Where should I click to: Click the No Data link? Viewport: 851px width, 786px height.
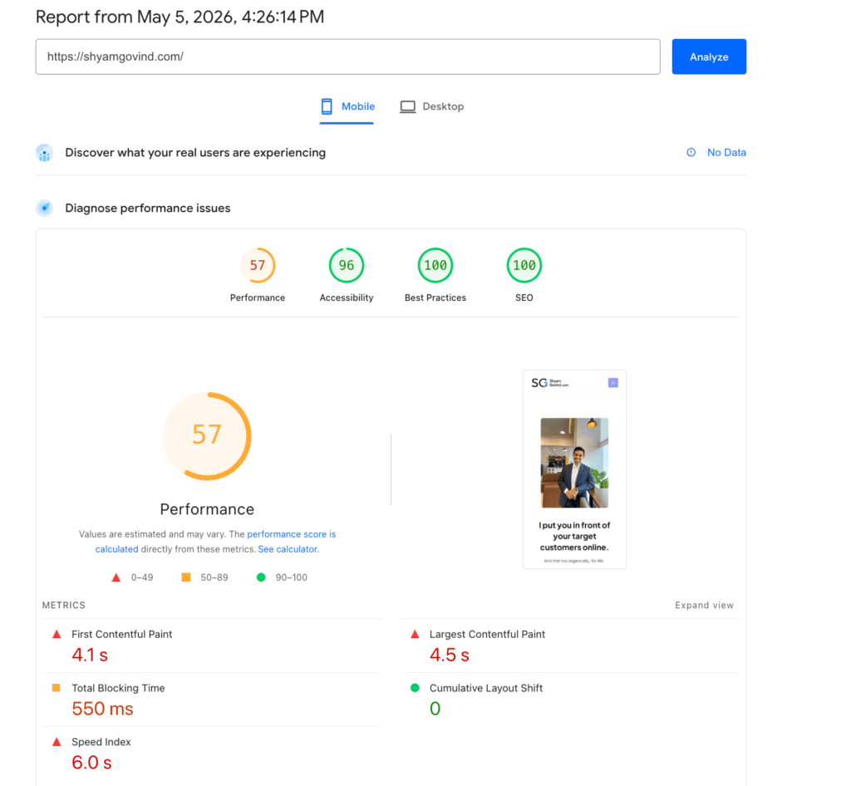(x=726, y=152)
